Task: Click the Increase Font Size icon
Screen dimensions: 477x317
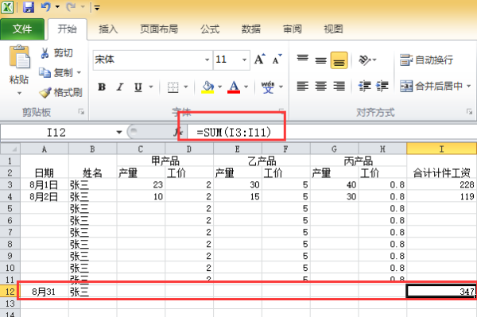Action: coord(260,60)
